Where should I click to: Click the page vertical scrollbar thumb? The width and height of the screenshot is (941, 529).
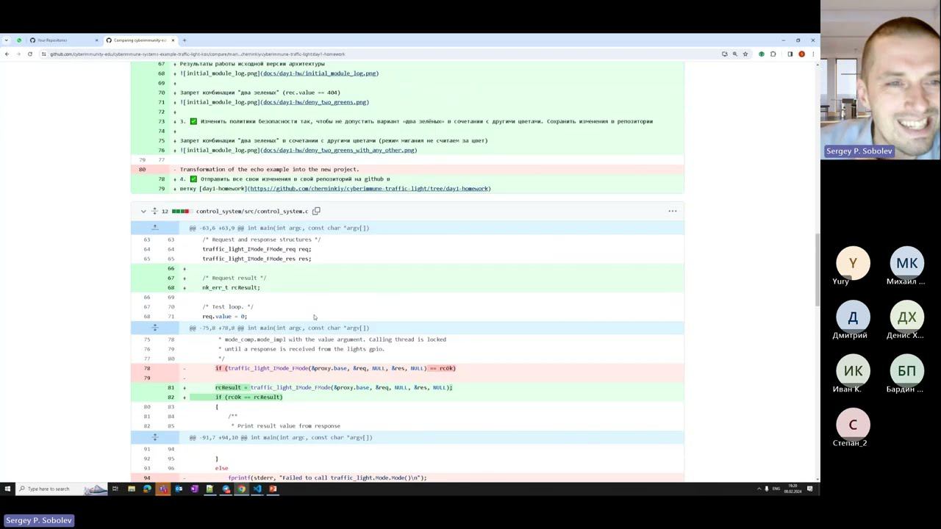817,270
